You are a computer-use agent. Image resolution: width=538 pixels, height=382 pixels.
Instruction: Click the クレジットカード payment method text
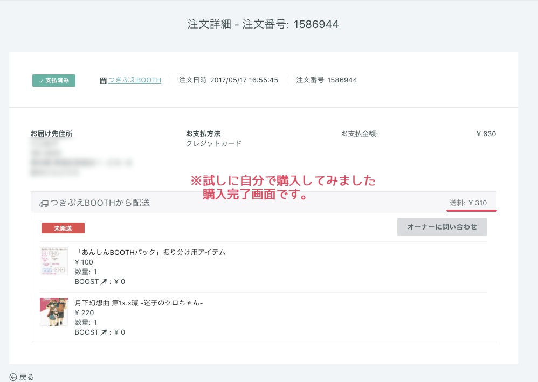coord(213,143)
